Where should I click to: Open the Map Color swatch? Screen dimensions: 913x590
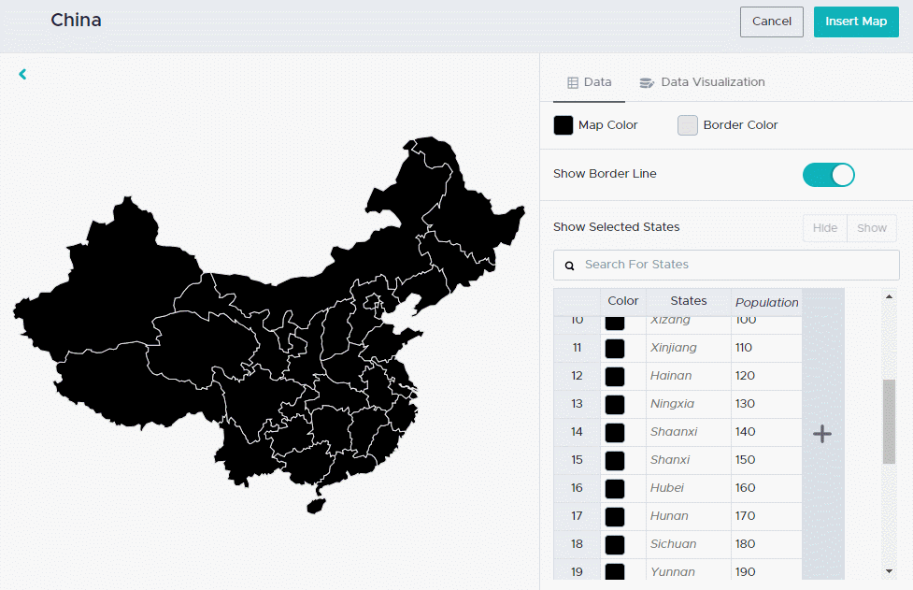click(x=563, y=125)
